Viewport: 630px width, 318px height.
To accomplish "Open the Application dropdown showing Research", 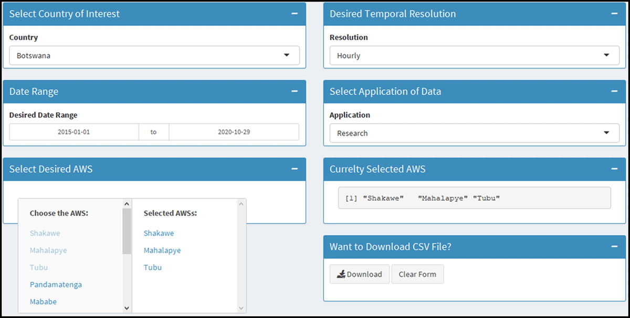I will [x=474, y=133].
